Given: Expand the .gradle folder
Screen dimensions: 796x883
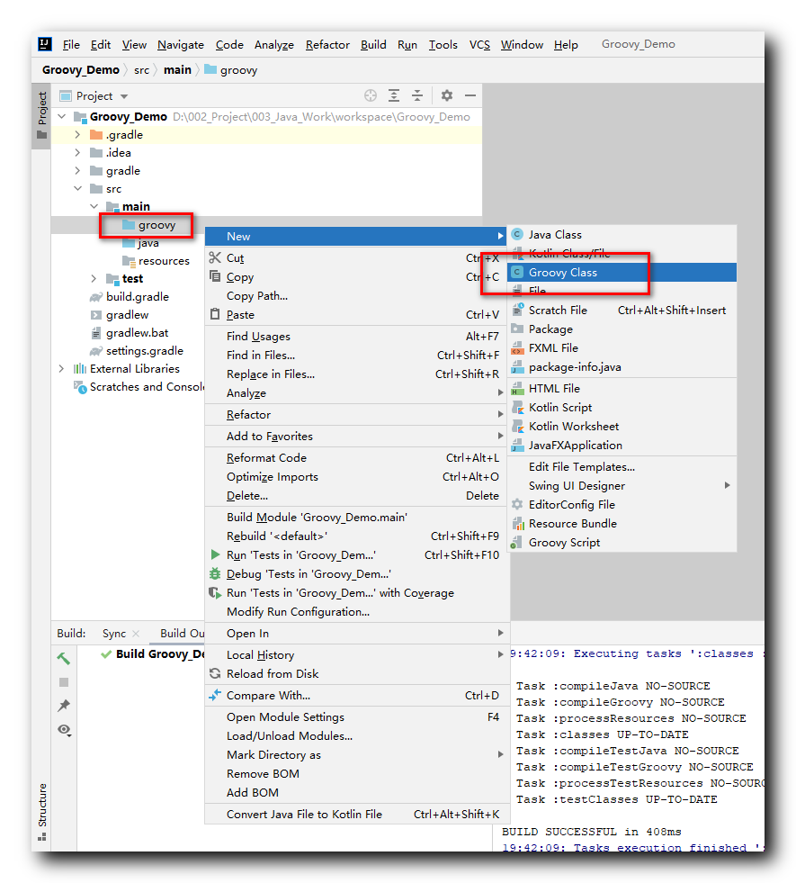Looking at the screenshot, I should [x=77, y=135].
